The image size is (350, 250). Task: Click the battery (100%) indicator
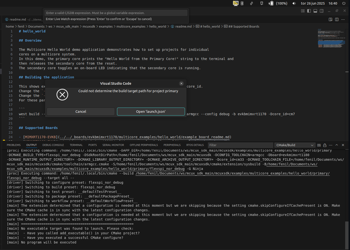[x=278, y=3]
